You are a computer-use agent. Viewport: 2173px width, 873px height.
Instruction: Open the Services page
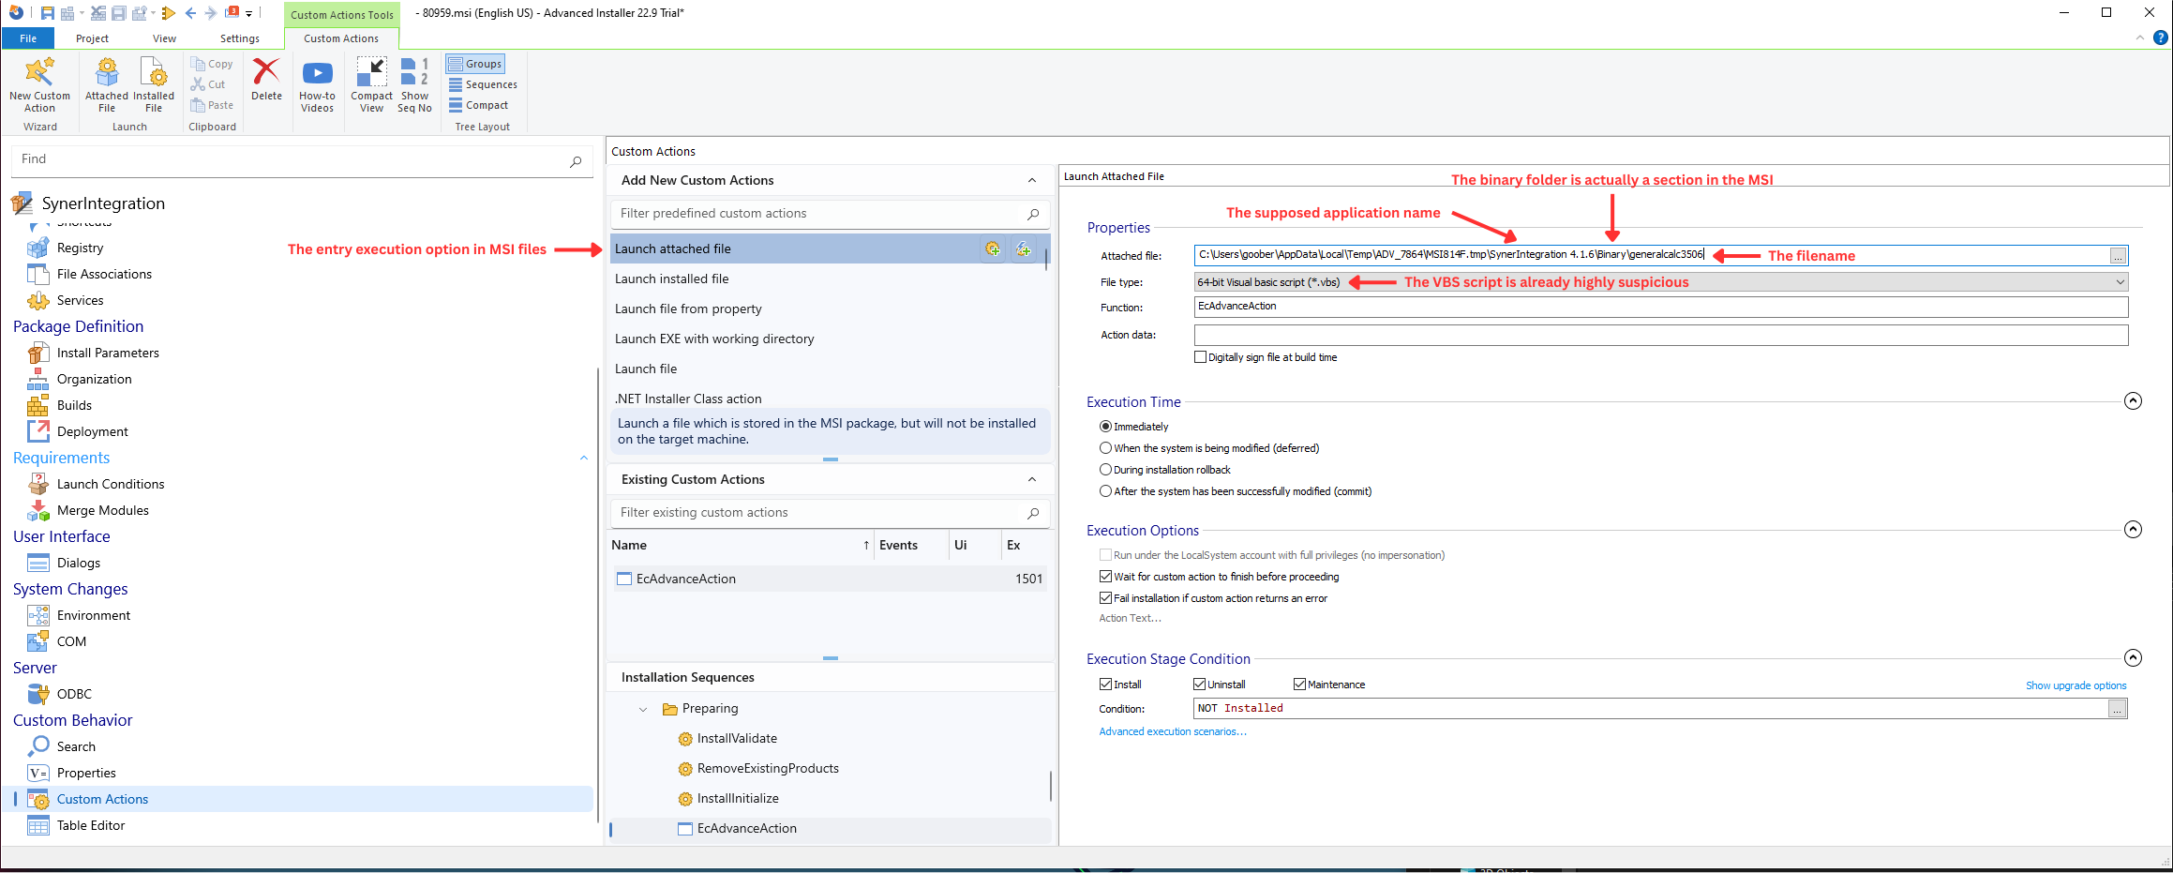(x=80, y=300)
